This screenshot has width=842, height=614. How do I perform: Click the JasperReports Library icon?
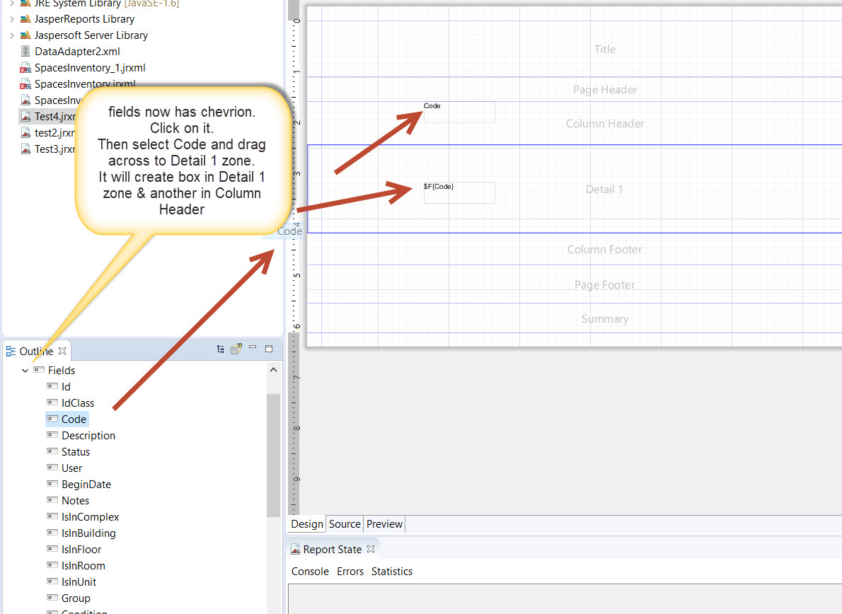point(25,19)
